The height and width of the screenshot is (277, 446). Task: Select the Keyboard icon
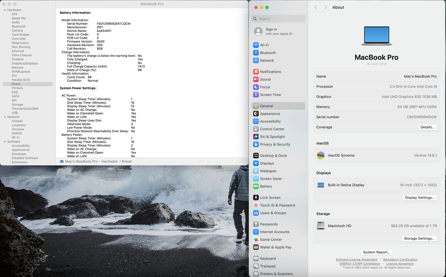tap(256, 259)
